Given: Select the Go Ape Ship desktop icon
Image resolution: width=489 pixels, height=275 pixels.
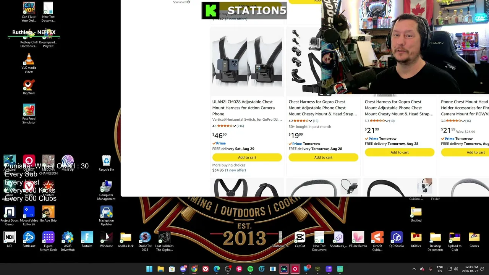Looking at the screenshot, I should tap(48, 215).
